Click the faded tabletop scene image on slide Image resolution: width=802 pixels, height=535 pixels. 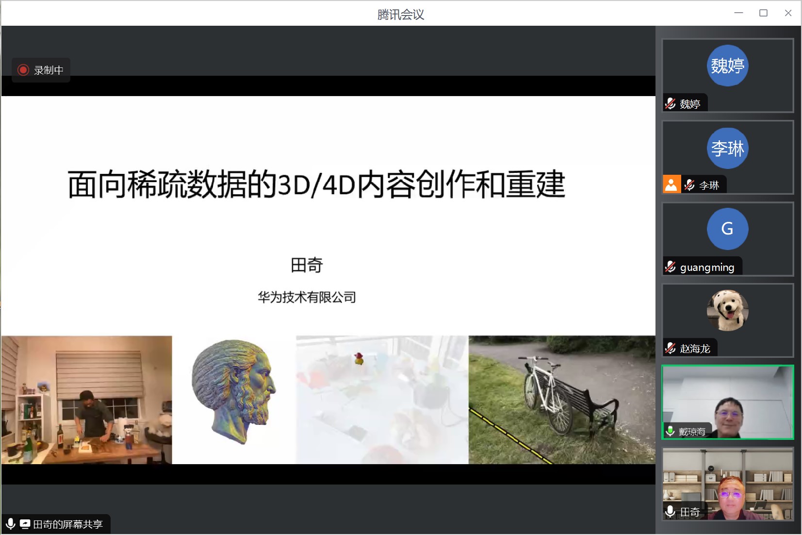(382, 400)
